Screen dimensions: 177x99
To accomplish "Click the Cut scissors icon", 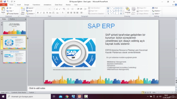I will tap(7, 8).
